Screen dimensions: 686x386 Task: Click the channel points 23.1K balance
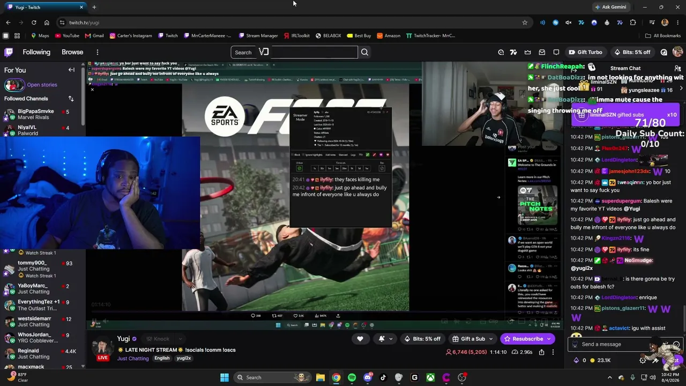(x=600, y=360)
